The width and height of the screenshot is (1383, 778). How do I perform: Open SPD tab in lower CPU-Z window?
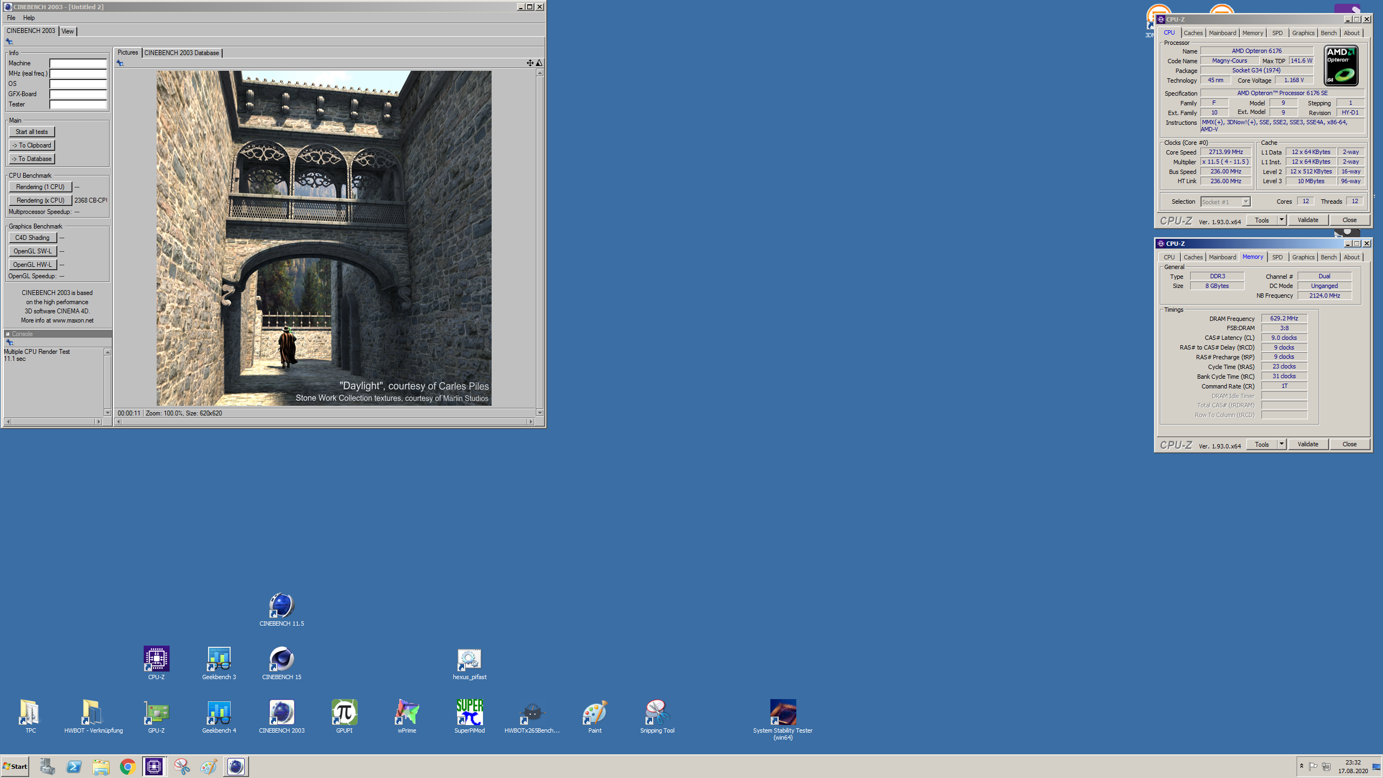tap(1277, 257)
